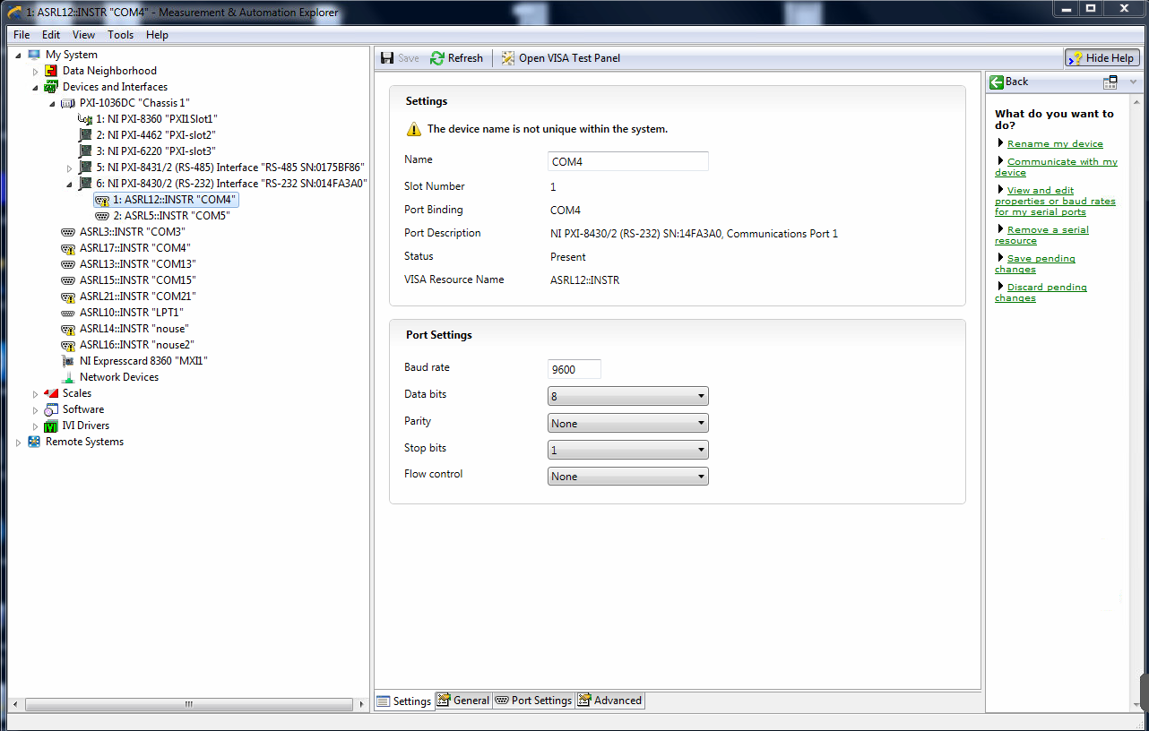
Task: Expand the NI PXI-8431/2 RS-485 interface node
Action: click(x=70, y=168)
